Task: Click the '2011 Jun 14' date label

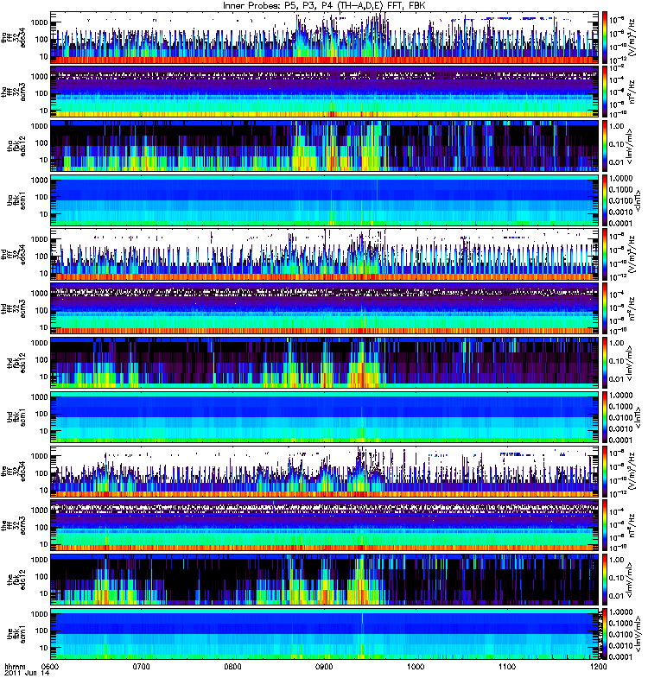Action: point(27,673)
